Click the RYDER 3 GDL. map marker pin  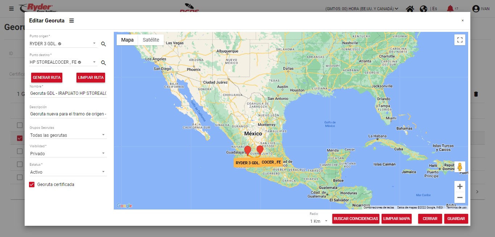(x=247, y=151)
